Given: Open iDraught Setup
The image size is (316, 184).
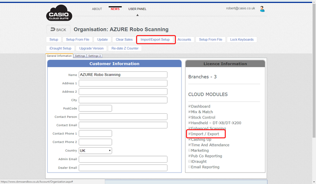Looking at the screenshot, I should pos(60,48).
